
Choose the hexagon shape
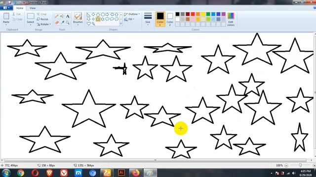[103, 15]
